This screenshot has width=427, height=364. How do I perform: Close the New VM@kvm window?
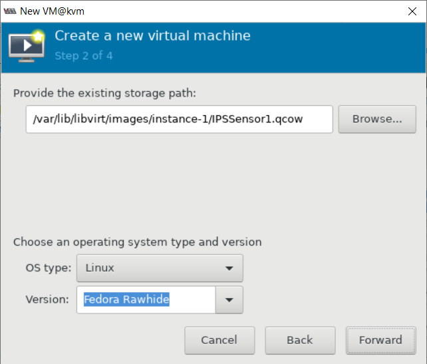(412, 11)
